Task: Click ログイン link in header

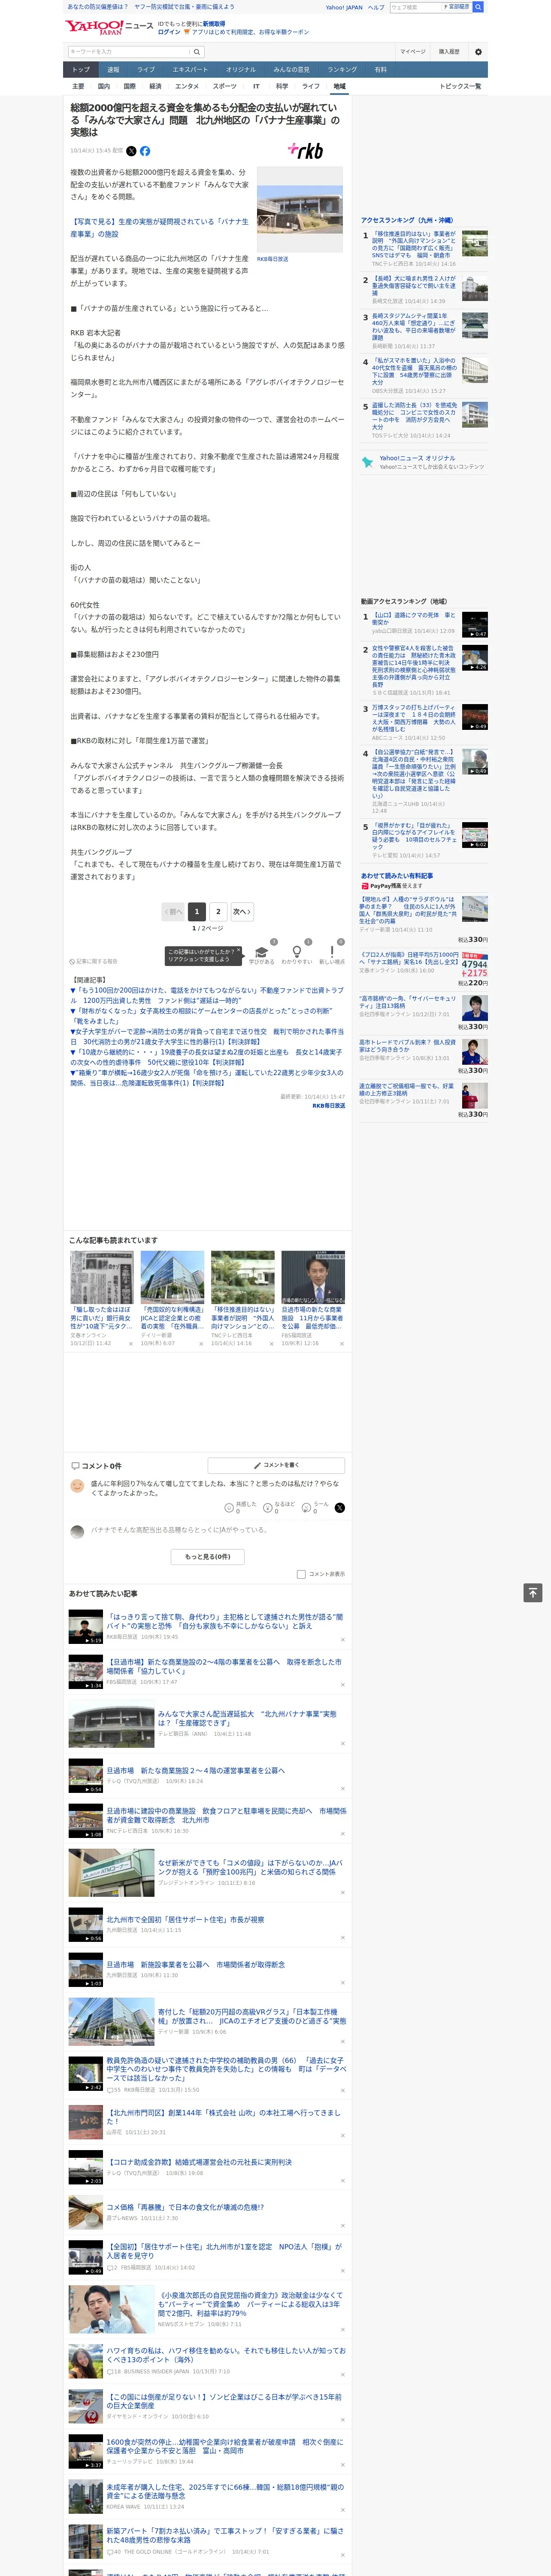Action: click(169, 32)
